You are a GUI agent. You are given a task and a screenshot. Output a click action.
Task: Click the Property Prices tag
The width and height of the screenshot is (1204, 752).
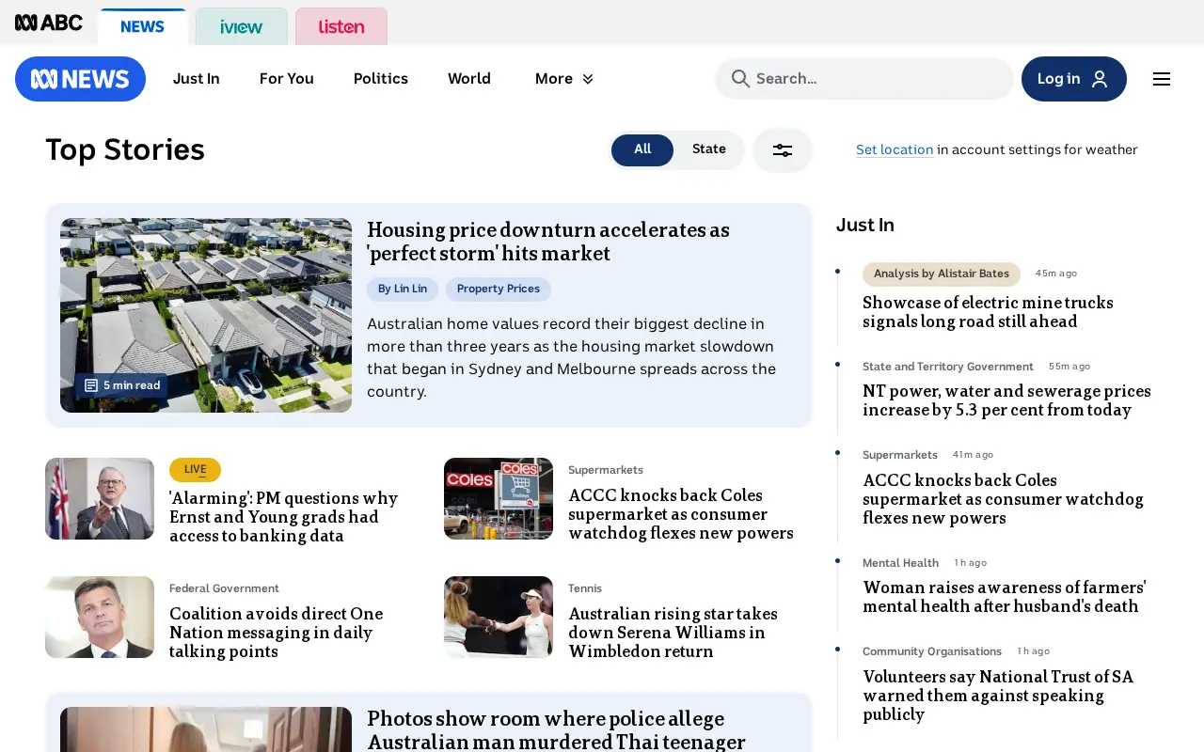(x=499, y=290)
